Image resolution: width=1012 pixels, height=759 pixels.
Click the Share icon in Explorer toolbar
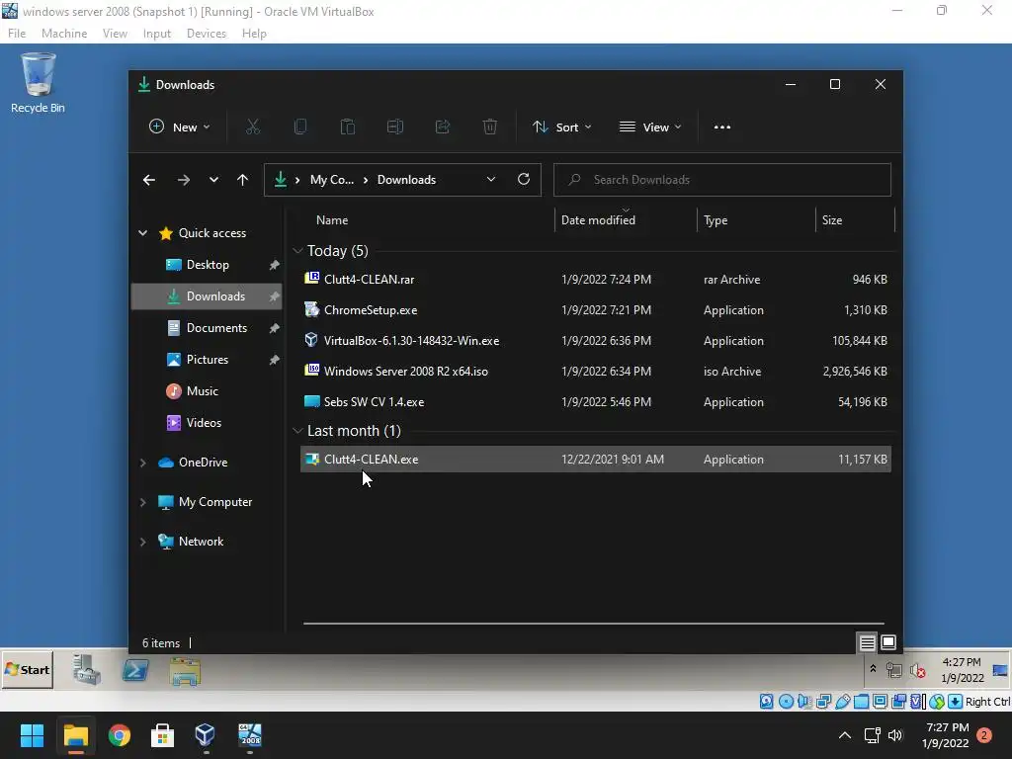443,127
